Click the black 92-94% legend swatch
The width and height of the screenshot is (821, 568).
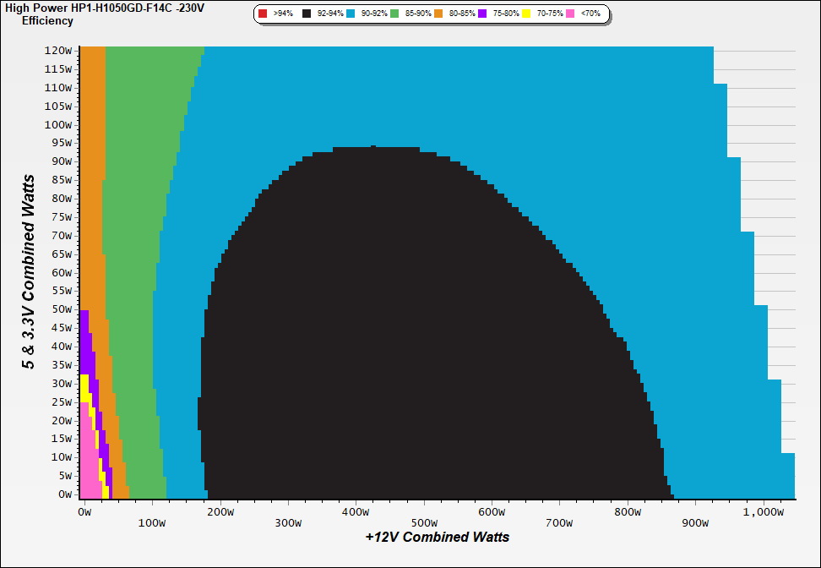pyautogui.click(x=307, y=14)
